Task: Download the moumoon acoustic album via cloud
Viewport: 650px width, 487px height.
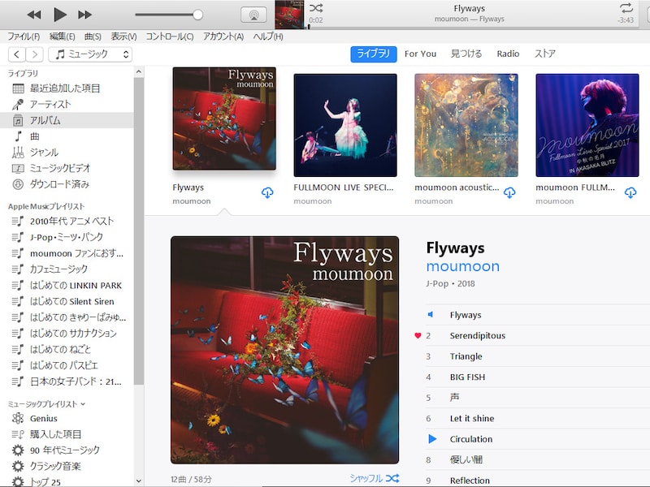Action: (509, 192)
